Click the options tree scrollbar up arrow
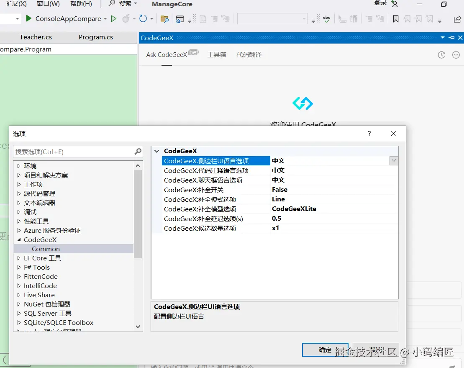This screenshot has width=464, height=368. coord(138,166)
